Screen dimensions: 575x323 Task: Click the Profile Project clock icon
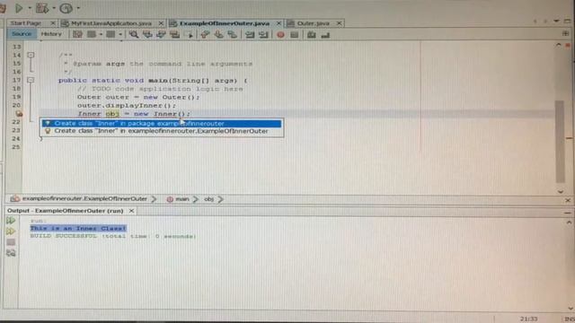[x=66, y=8]
